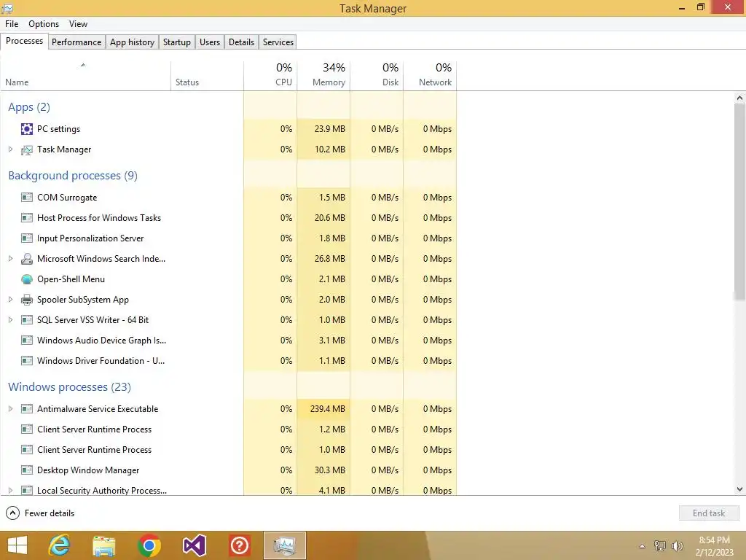746x560 pixels.
Task: Click the Spooler SubSystem App printer icon
Action: [x=27, y=300]
